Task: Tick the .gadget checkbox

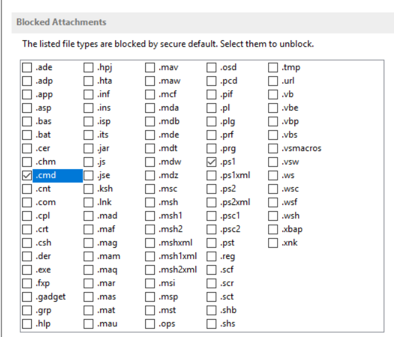Action: (x=27, y=297)
